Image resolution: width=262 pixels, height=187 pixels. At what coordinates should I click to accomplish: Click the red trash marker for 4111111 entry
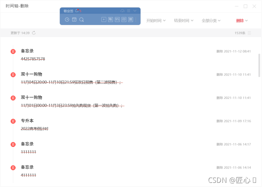click(x=13, y=167)
